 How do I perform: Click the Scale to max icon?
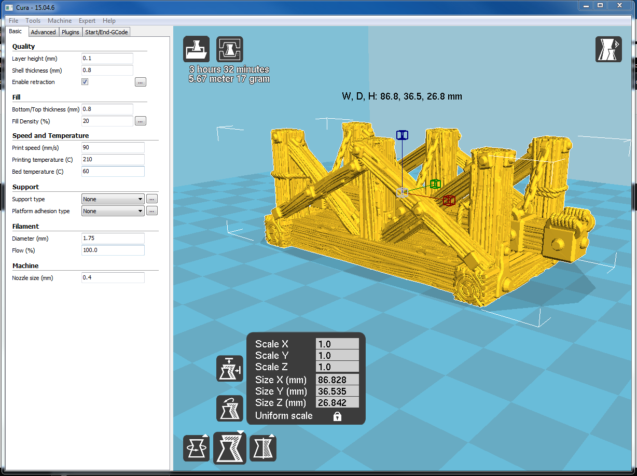click(x=230, y=369)
